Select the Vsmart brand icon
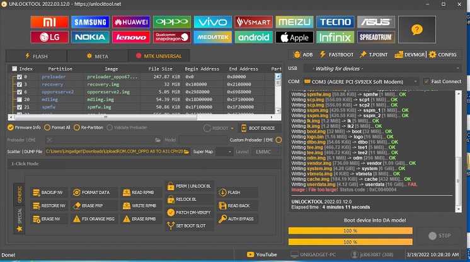The image size is (470, 262). (x=253, y=22)
